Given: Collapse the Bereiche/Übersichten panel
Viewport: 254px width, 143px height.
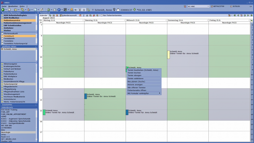Looking at the screenshot, I should tap(36, 13).
